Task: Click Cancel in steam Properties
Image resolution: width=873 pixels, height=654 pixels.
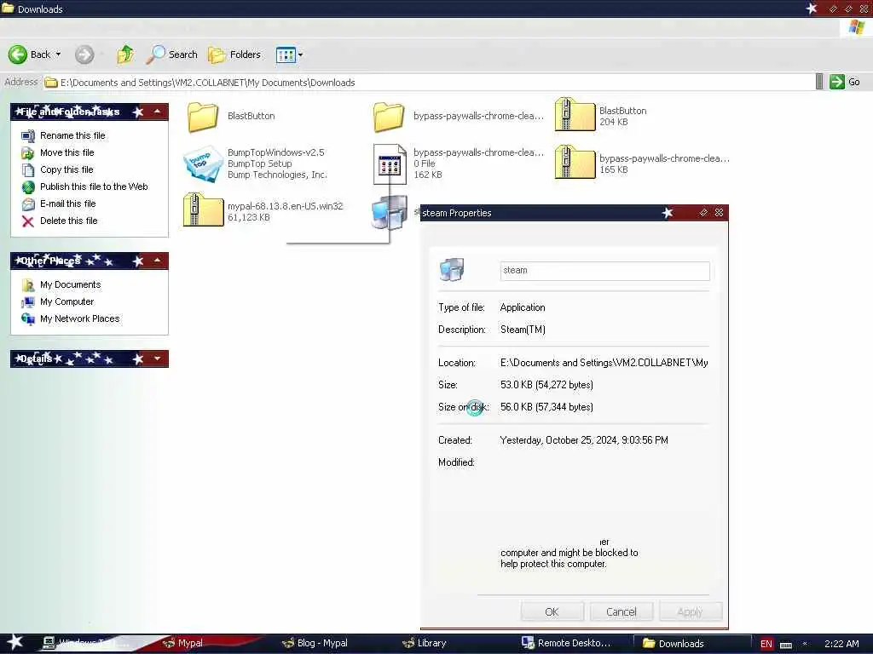Action: coord(621,611)
